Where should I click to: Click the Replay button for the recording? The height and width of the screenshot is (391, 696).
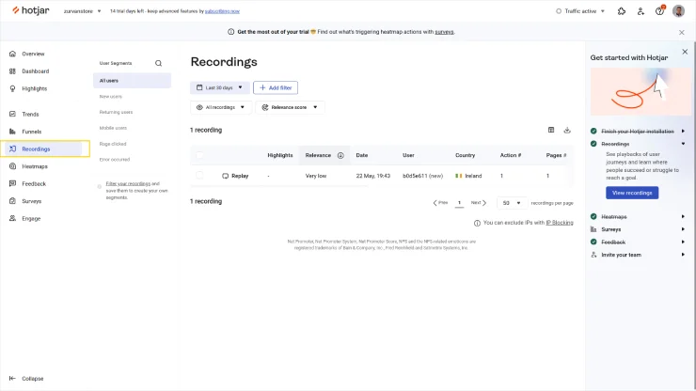(x=235, y=176)
